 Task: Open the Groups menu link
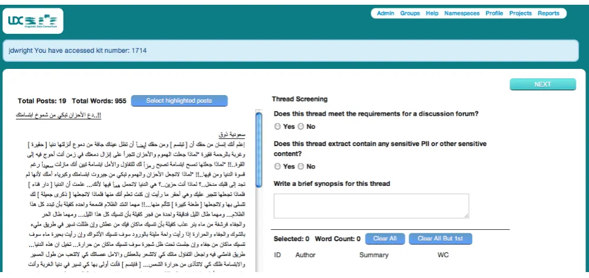410,13
